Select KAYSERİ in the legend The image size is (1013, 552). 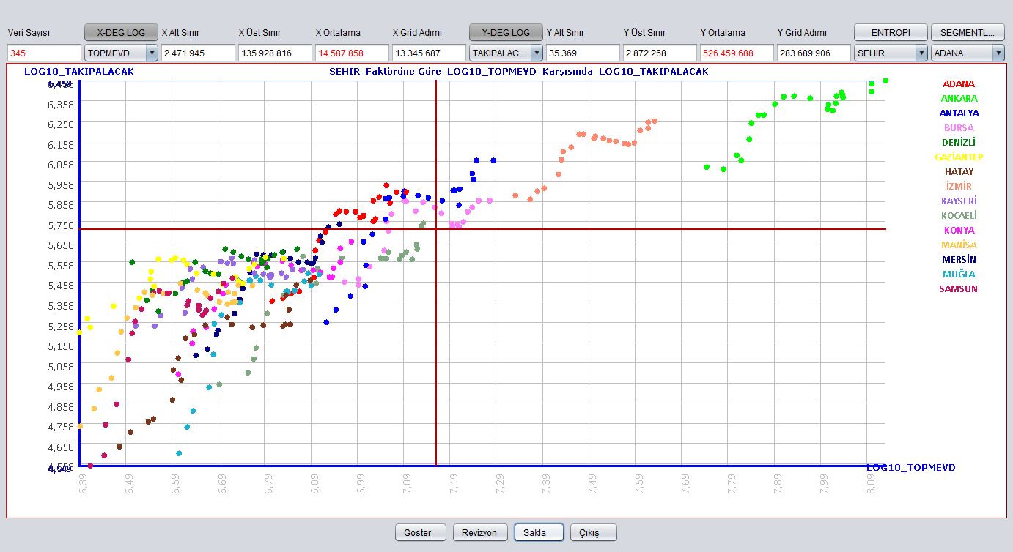(959, 201)
